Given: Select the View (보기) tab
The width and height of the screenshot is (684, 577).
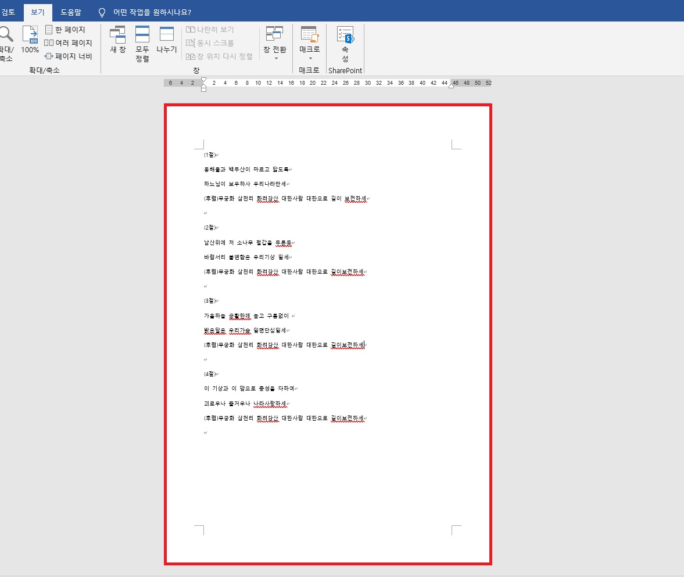Looking at the screenshot, I should click(x=38, y=12).
